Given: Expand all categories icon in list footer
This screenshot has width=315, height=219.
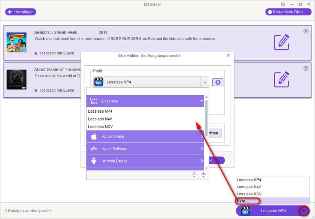Looking at the screenshot, I should (x=203, y=175).
